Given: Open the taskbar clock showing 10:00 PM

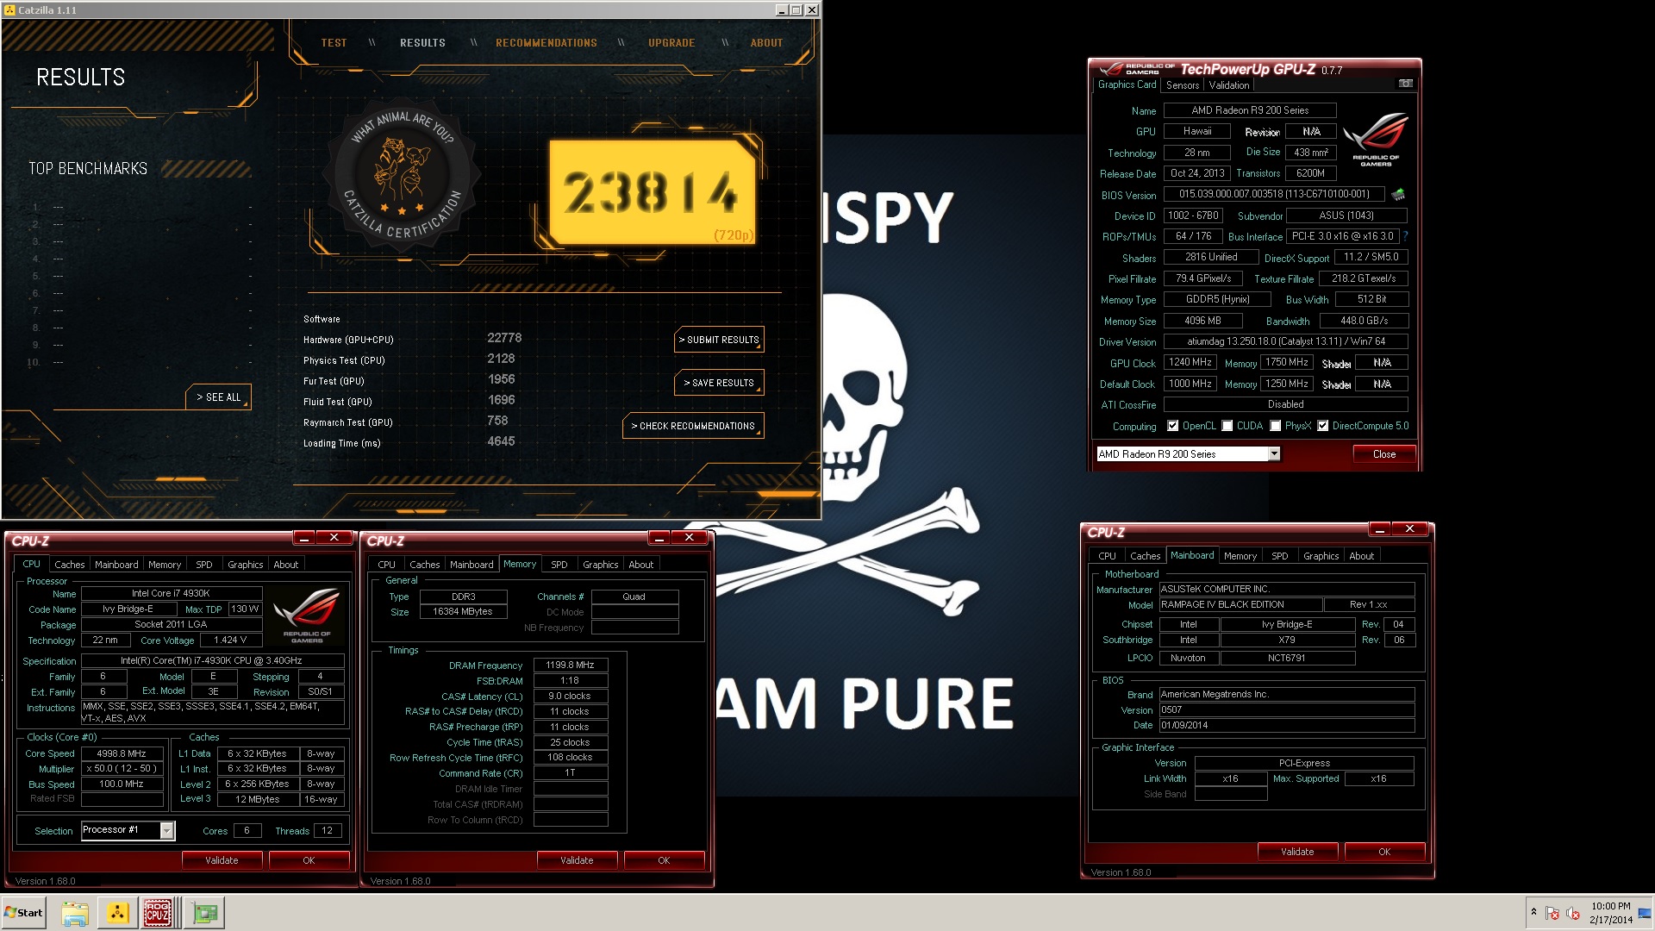Looking at the screenshot, I should tap(1611, 913).
